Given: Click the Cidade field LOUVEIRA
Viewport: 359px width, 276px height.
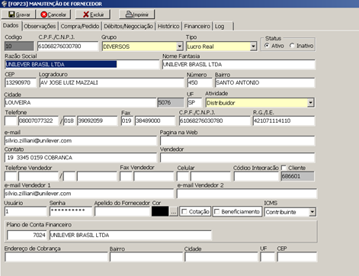Looking at the screenshot, I should tap(80, 102).
